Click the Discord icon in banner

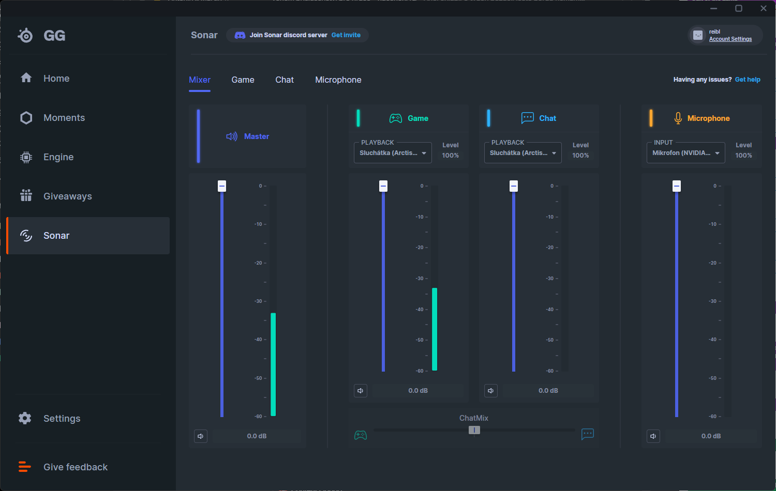(x=240, y=35)
